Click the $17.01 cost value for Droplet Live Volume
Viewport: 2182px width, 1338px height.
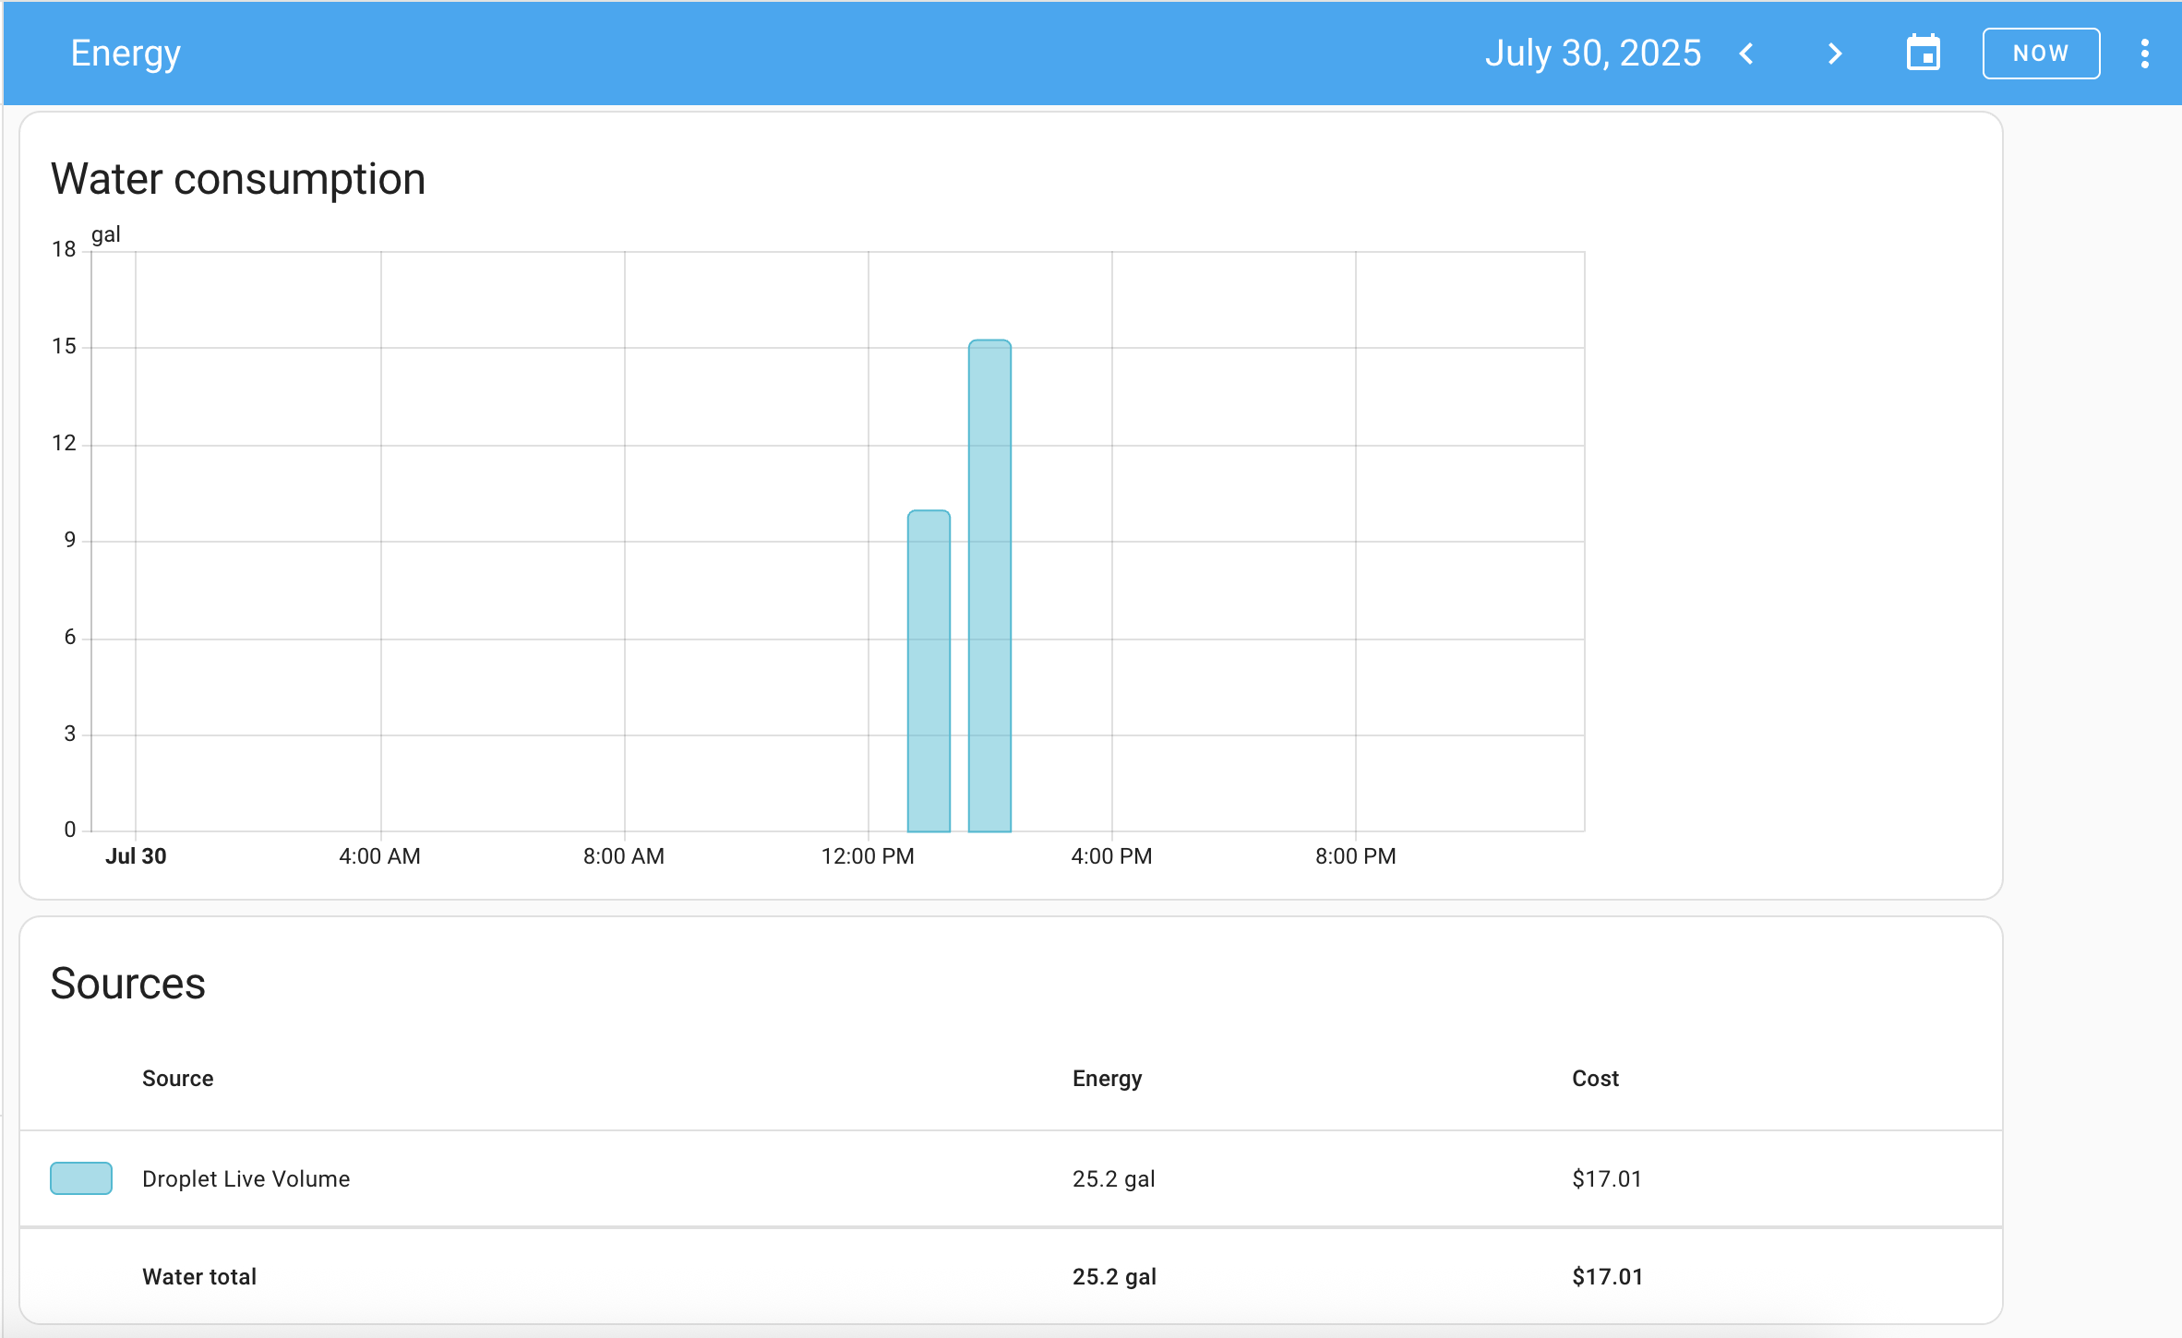(x=1606, y=1178)
